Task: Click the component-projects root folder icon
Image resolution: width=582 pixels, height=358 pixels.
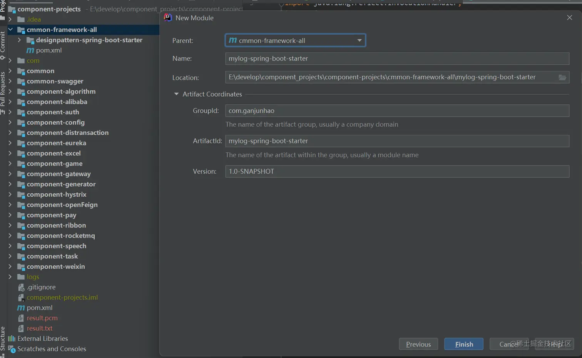Action: coord(12,9)
